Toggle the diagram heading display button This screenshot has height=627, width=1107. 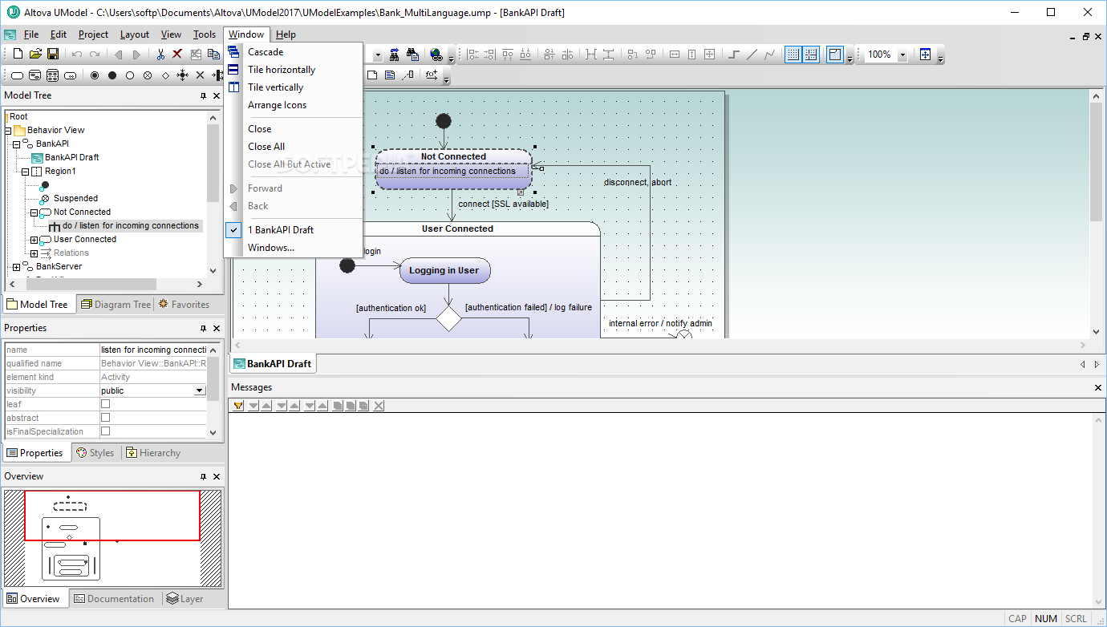(835, 55)
